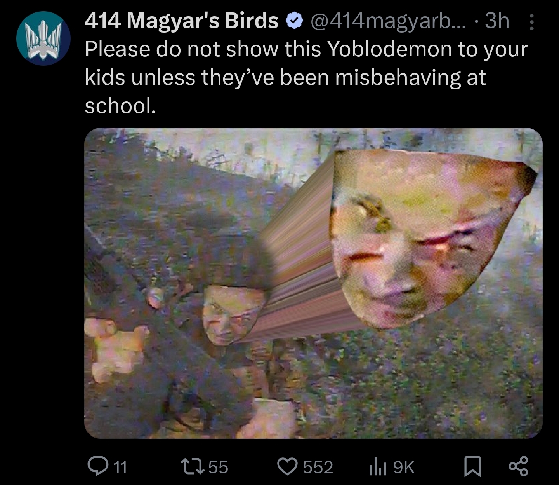Click the 55 reposts count
559x485 pixels.
(219, 467)
